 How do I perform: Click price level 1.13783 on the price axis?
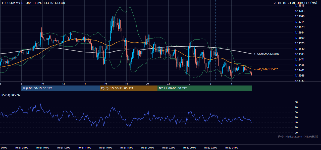coord(300,11)
